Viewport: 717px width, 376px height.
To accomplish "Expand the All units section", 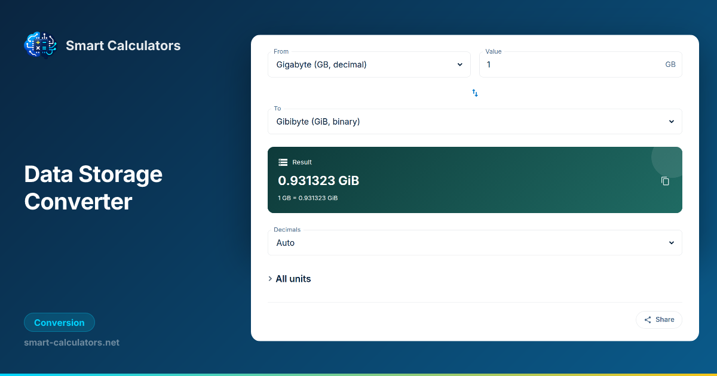I will (290, 279).
